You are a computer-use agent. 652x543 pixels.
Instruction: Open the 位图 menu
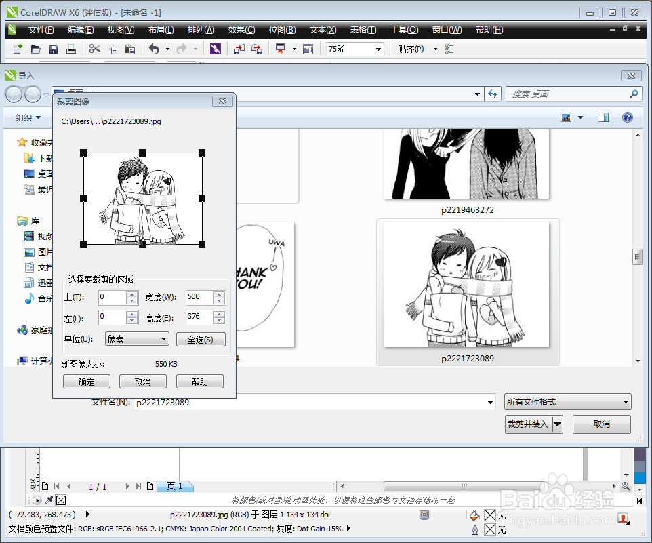point(282,30)
